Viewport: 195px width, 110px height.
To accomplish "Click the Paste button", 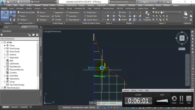I will coord(186,15).
